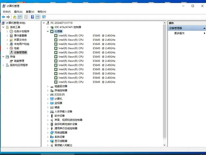Click the 声音、视频和游戏控制器 speaker icon
Image resolution: width=206 pixels, height=155 pixels.
click(52, 120)
